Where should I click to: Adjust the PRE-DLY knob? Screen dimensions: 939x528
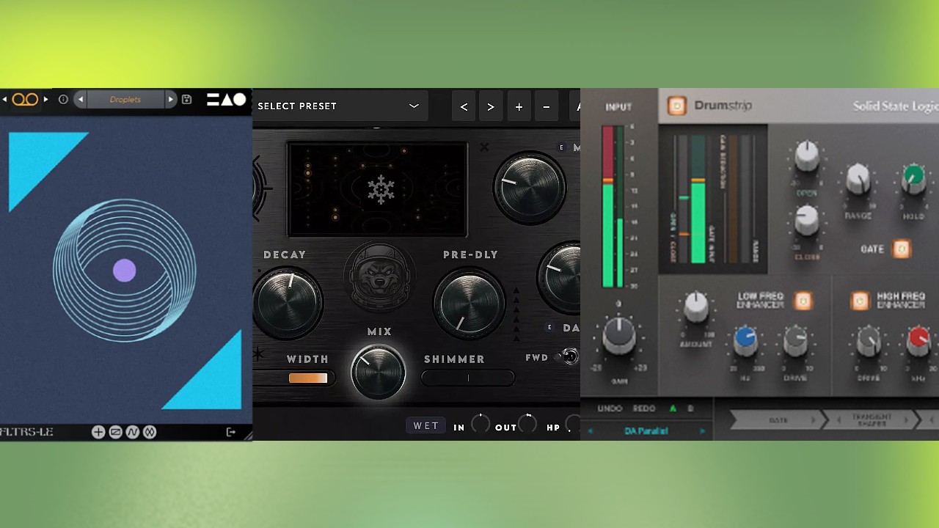coord(469,304)
